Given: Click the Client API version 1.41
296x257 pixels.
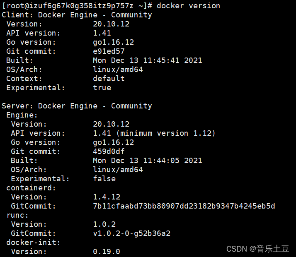Looking at the screenshot, I should click(x=102, y=33).
